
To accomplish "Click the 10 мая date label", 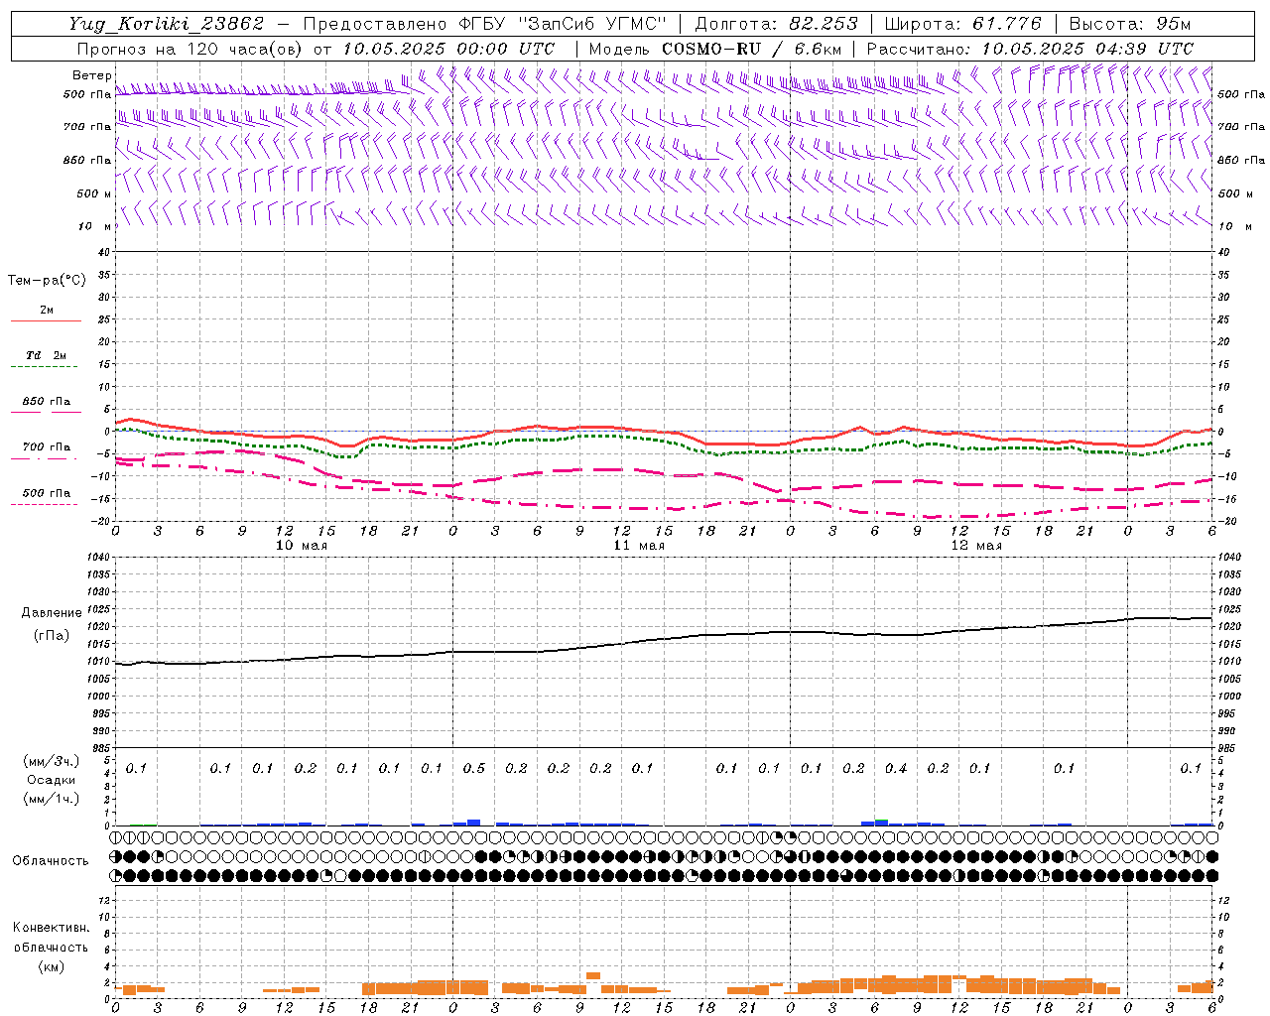I will click(302, 546).
